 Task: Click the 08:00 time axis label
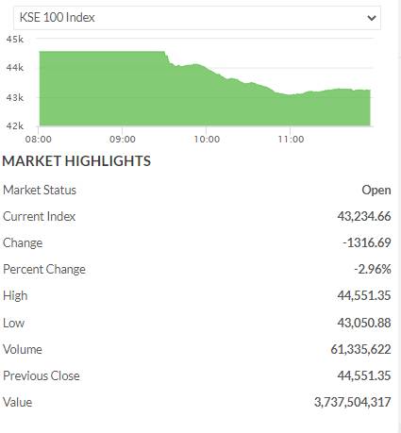click(39, 140)
